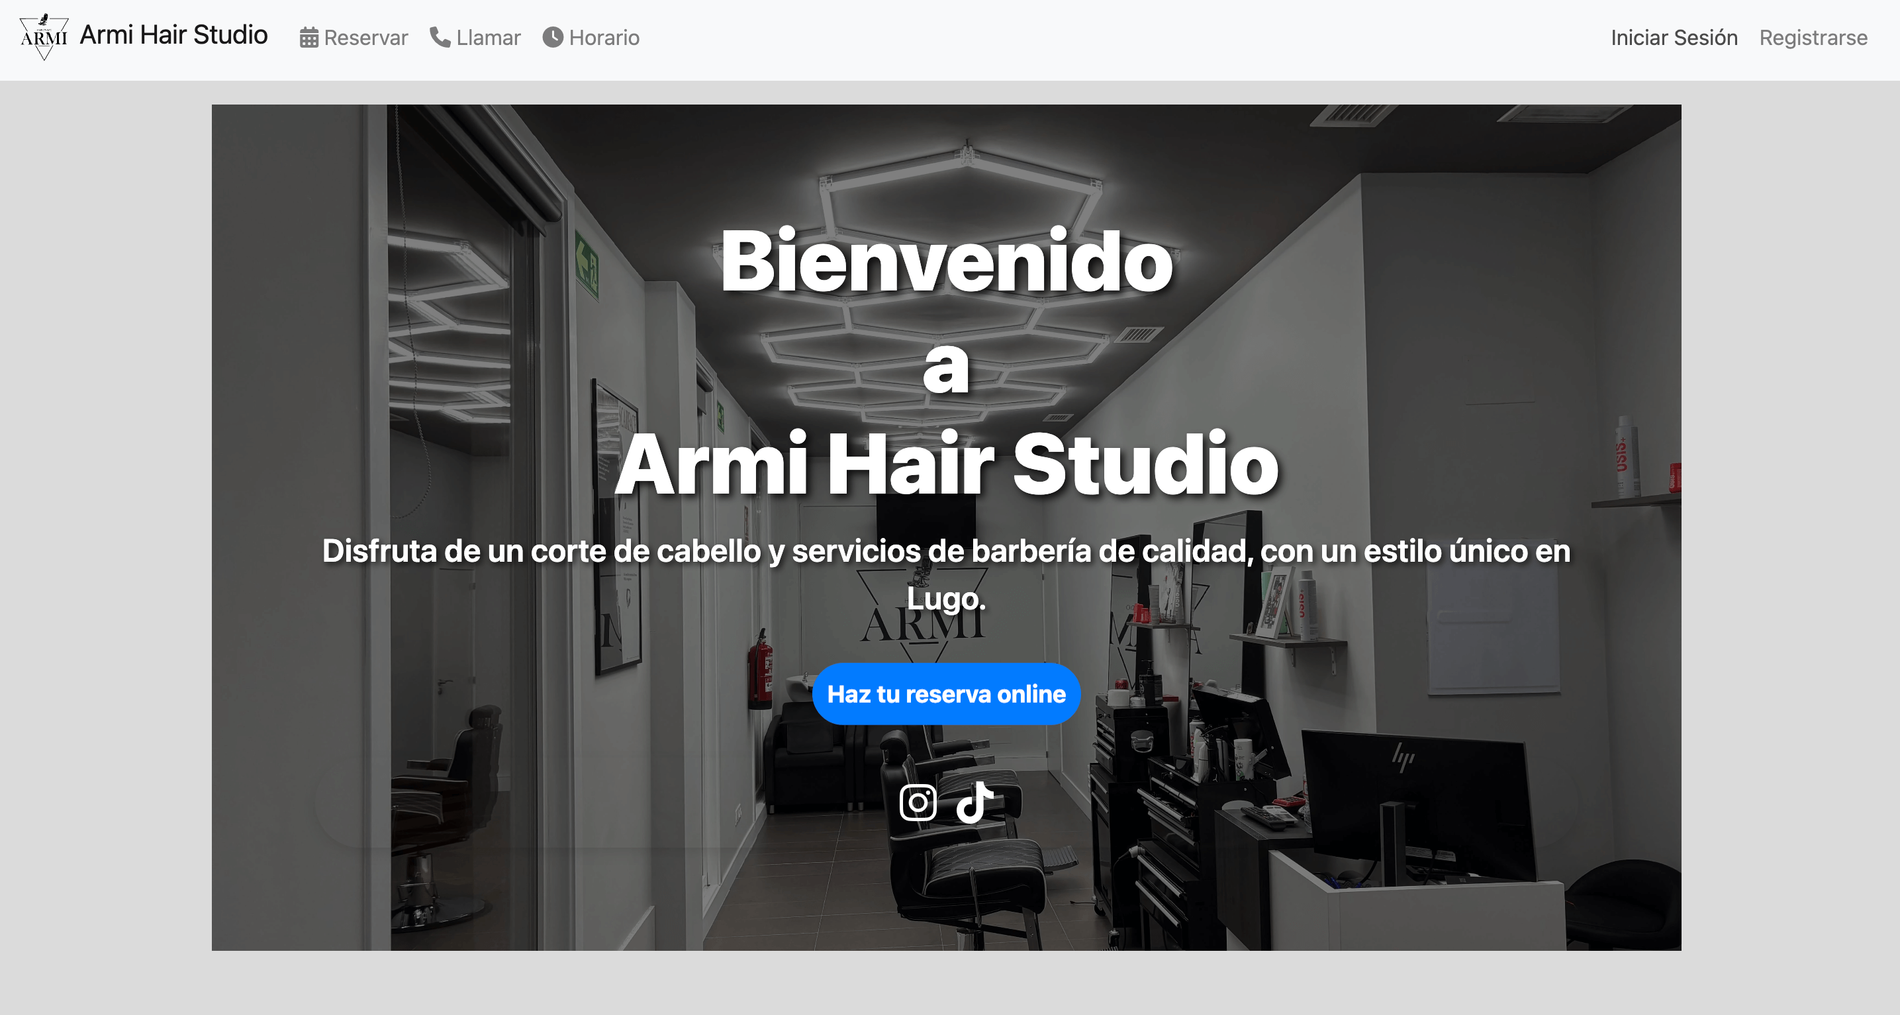Click the Disfruta de un corte tagline

click(946, 551)
